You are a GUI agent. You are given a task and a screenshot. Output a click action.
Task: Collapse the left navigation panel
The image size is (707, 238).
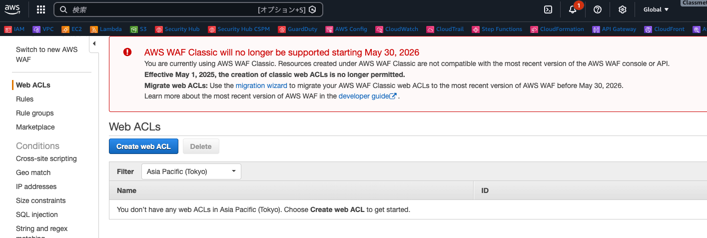click(94, 44)
